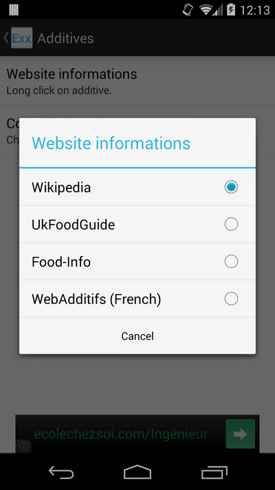Tap the back chevron beside Exx
This screenshot has height=490, width=275.
click(6, 38)
